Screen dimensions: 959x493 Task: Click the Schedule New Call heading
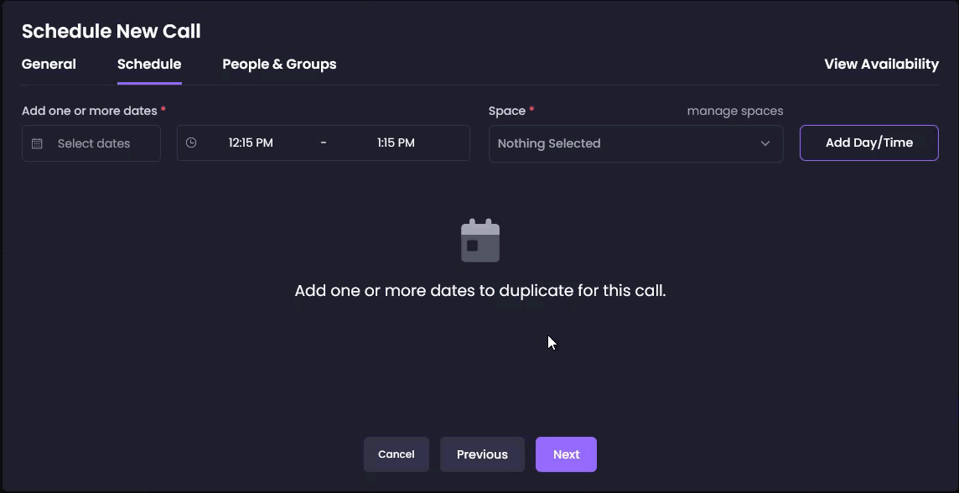click(111, 31)
